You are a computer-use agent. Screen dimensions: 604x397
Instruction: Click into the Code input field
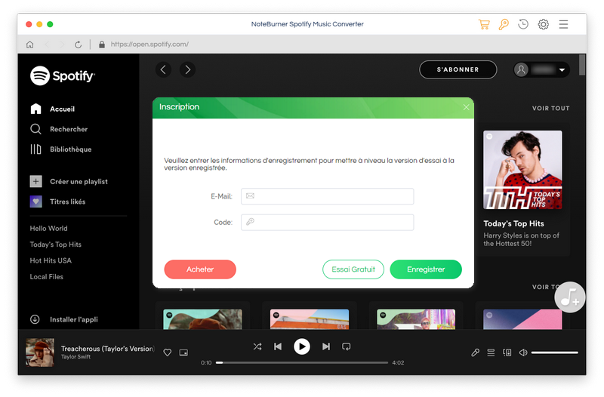tap(328, 222)
